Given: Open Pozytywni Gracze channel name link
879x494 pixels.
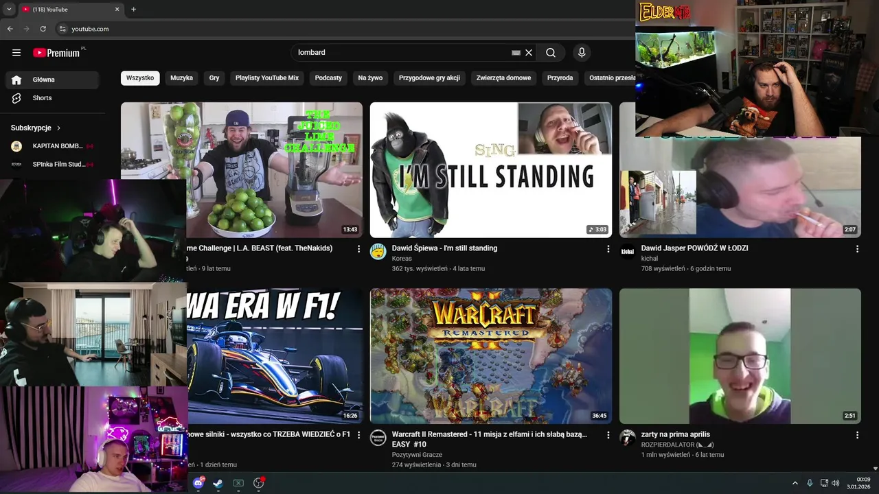Looking at the screenshot, I should pos(417,455).
